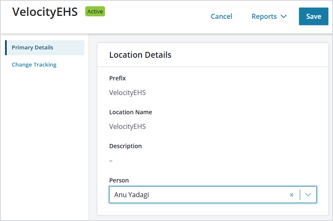
Task: Click the VelocityEHS page title
Action: [x=45, y=12]
